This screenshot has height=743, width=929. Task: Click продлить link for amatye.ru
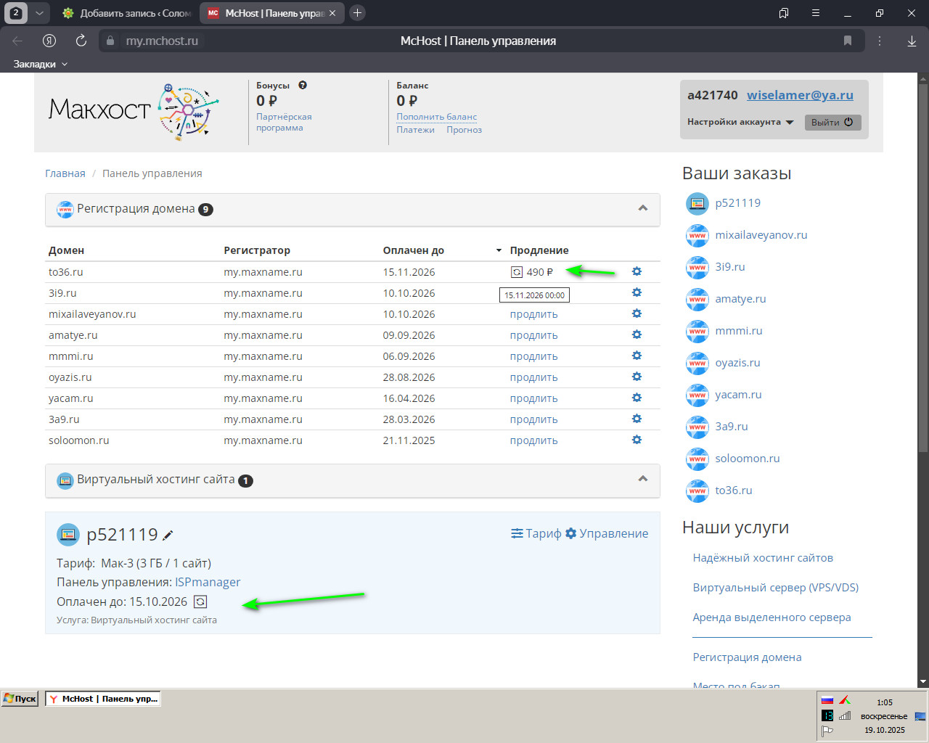coord(533,335)
